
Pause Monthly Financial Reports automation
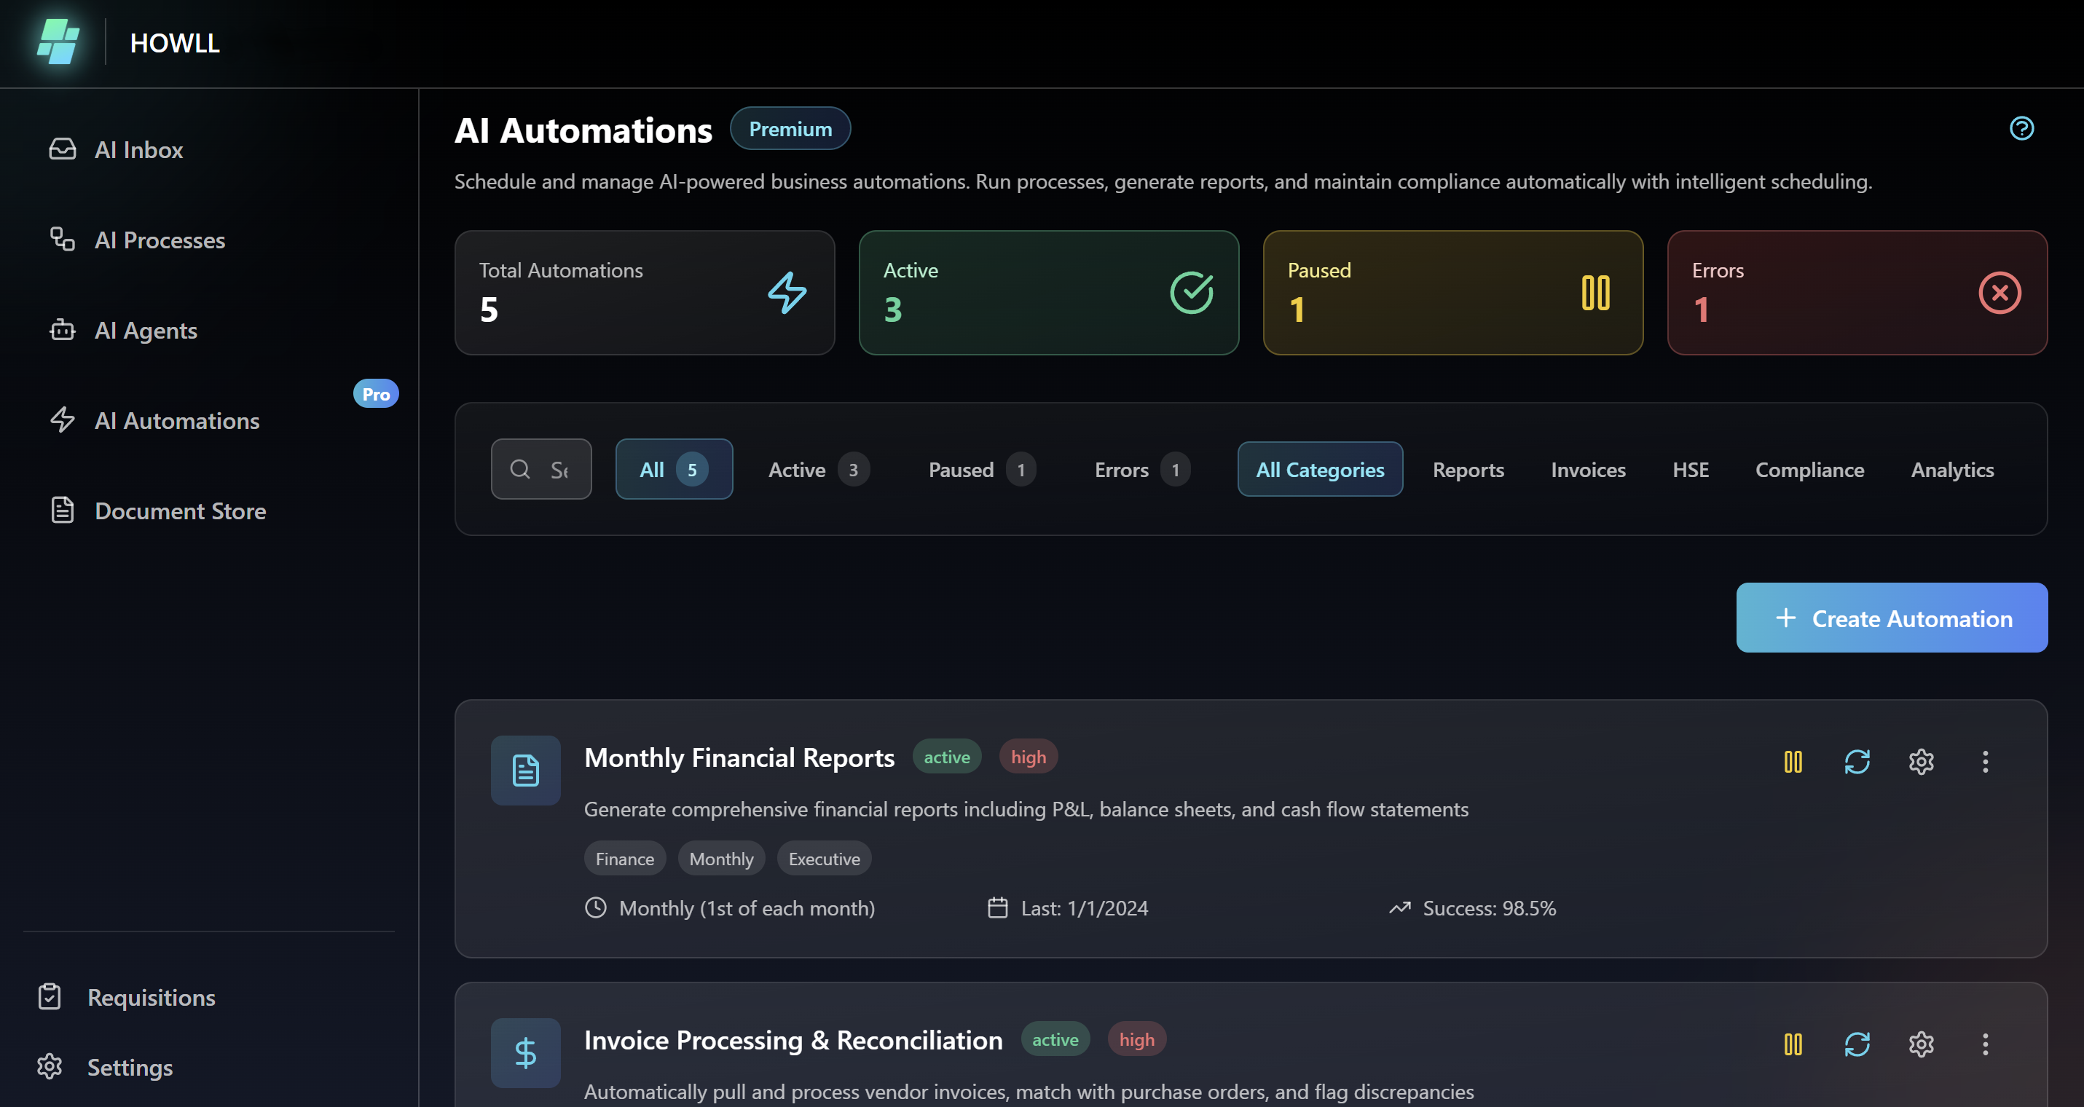[x=1793, y=762]
